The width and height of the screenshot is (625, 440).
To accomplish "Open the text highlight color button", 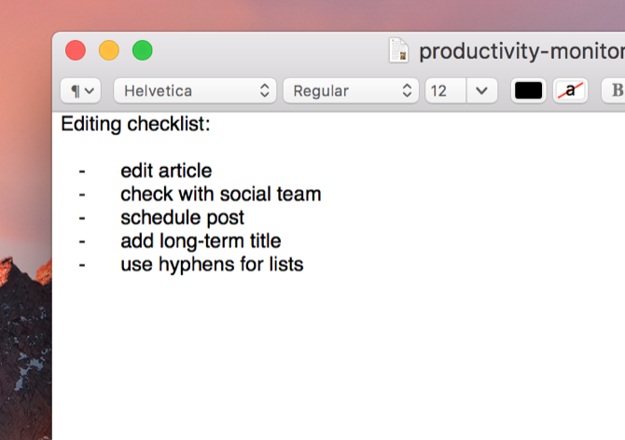I will (x=570, y=90).
